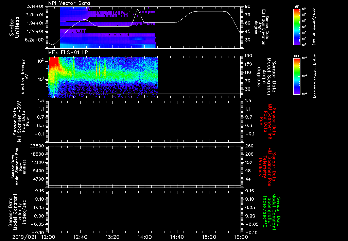Viewport: 348px width, 241px height.
Task: Click the "cnts/(cm**2-sr-sec)" units label
Action: point(314,27)
